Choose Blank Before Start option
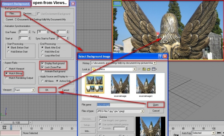Image resolution: width=224 pixels, height=136 pixels. tap(9, 47)
